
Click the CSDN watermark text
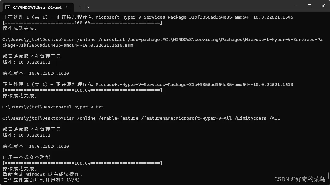(299, 179)
